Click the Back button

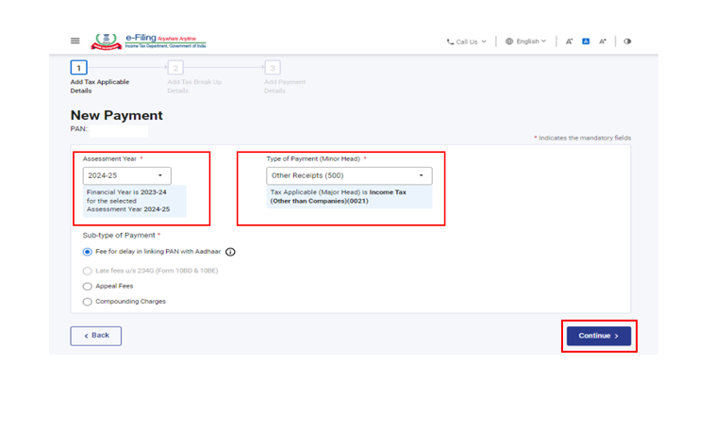(95, 336)
